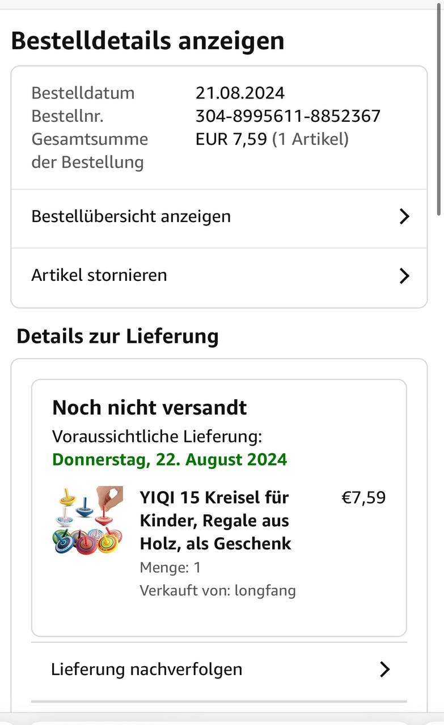Click the Noch nicht versandt status heading
Screen dimensions: 444x725
(150, 408)
